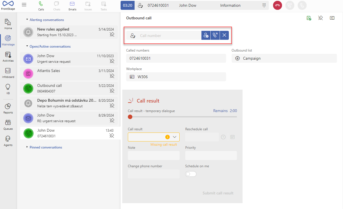The image size is (343, 209).
Task: Click the Change phone number field
Action: (x=154, y=174)
